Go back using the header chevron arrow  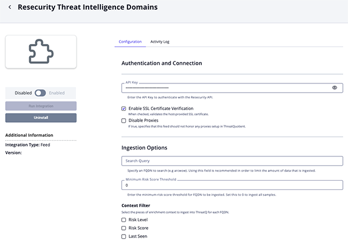[9, 8]
